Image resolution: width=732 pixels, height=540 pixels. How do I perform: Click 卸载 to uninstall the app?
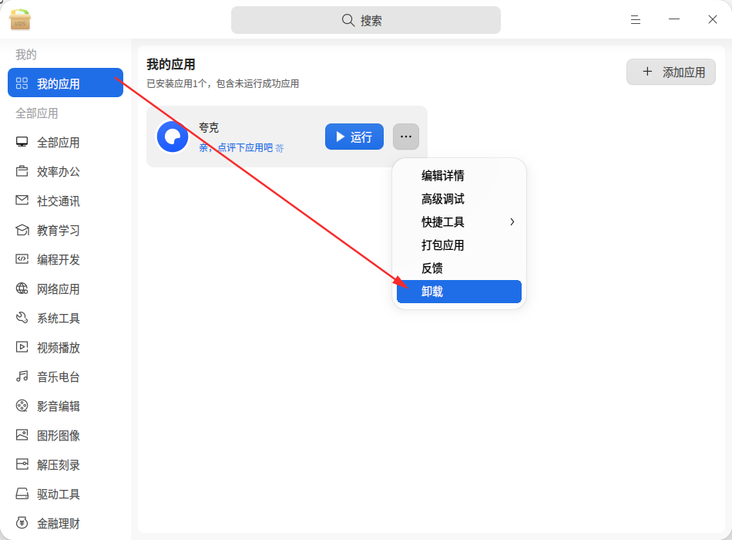pyautogui.click(x=459, y=292)
